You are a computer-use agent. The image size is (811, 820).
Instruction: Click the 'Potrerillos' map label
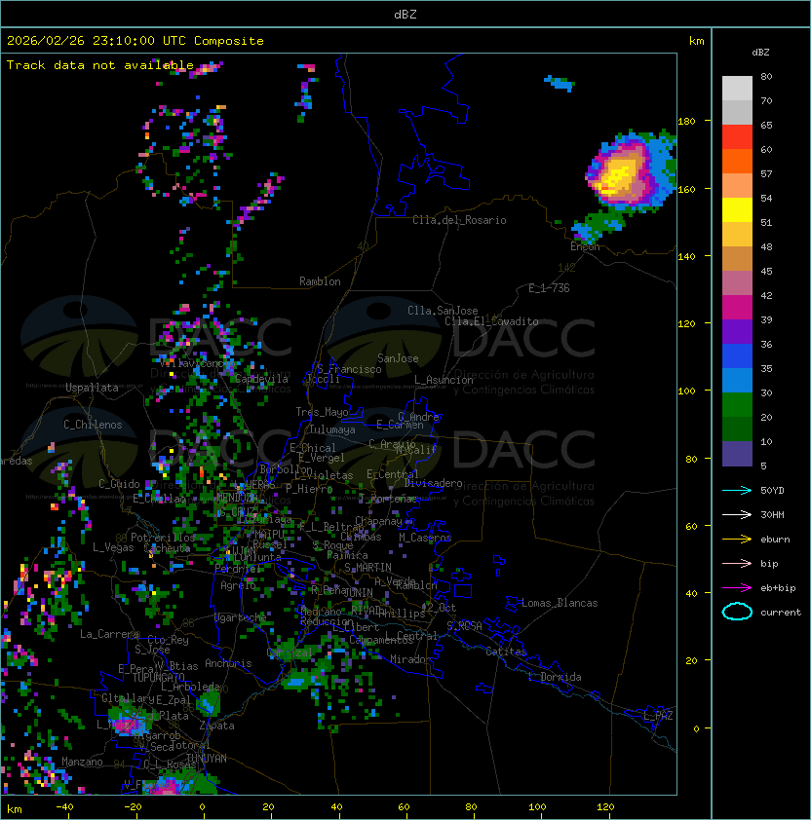click(163, 538)
